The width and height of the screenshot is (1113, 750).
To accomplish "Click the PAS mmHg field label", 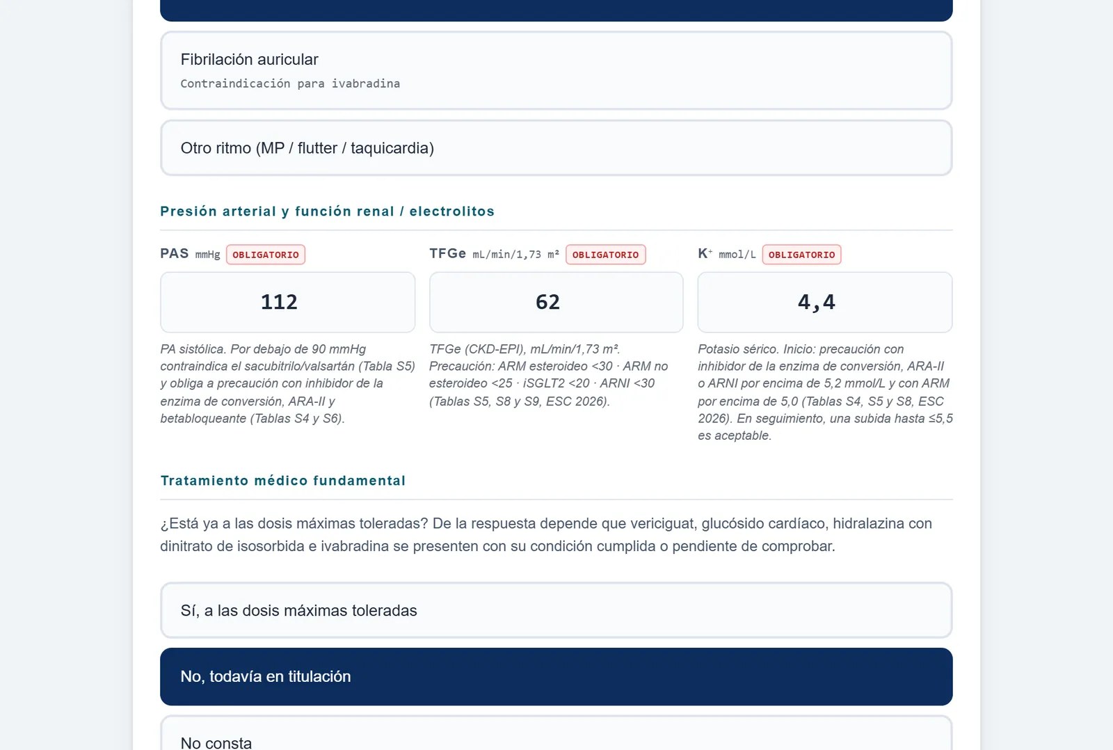I will [x=190, y=254].
